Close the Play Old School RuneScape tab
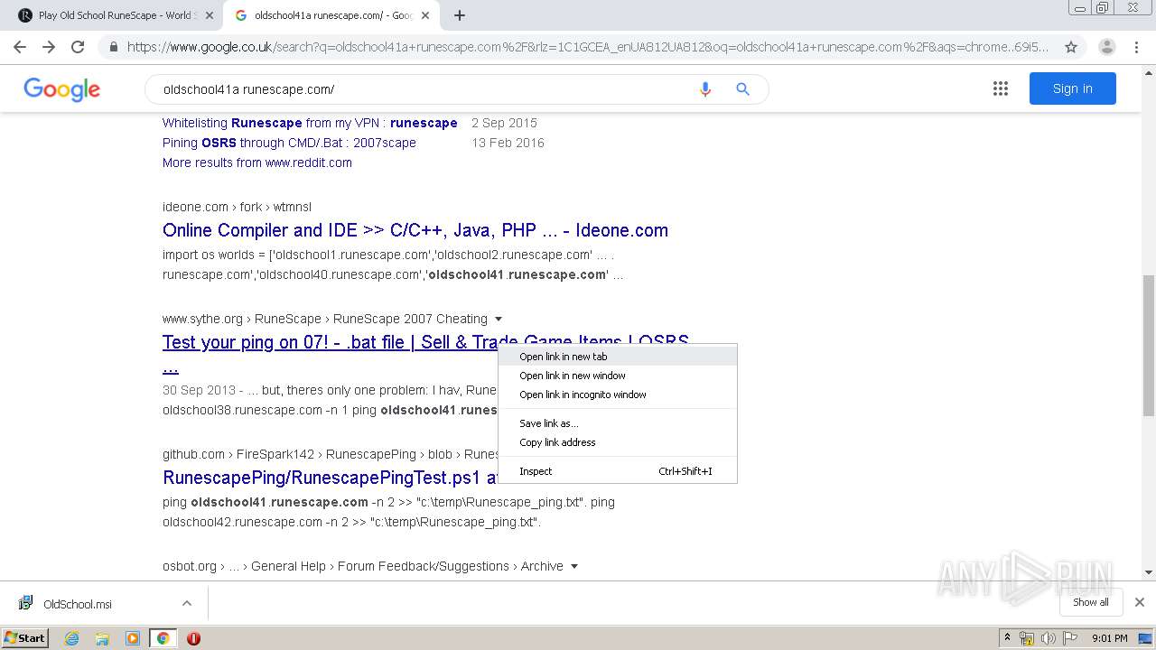The image size is (1156, 650). [210, 15]
